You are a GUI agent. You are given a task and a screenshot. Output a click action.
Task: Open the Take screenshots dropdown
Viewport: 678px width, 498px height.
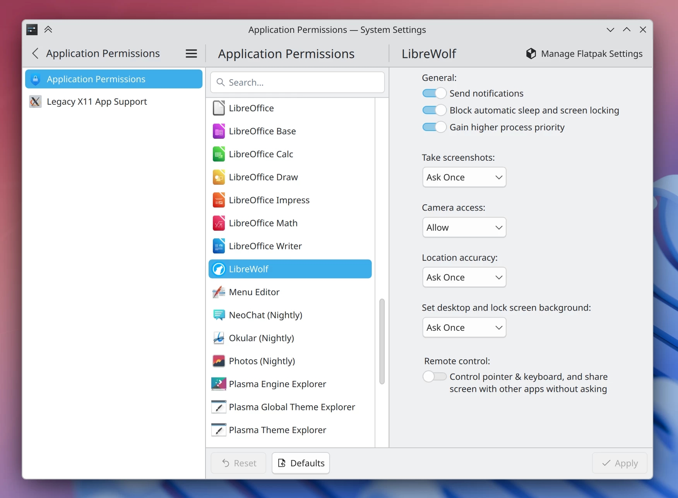point(464,177)
